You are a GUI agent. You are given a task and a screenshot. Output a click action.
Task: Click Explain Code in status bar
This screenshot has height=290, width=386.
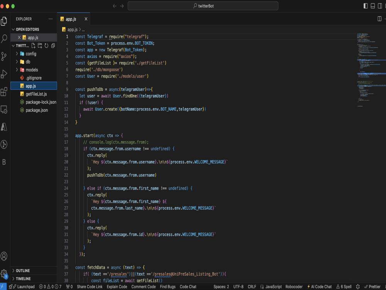pos(117,287)
